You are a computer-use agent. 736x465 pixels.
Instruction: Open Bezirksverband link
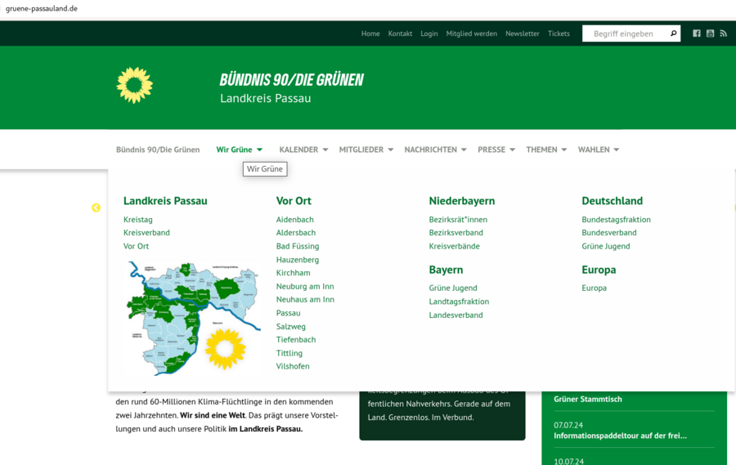click(456, 233)
